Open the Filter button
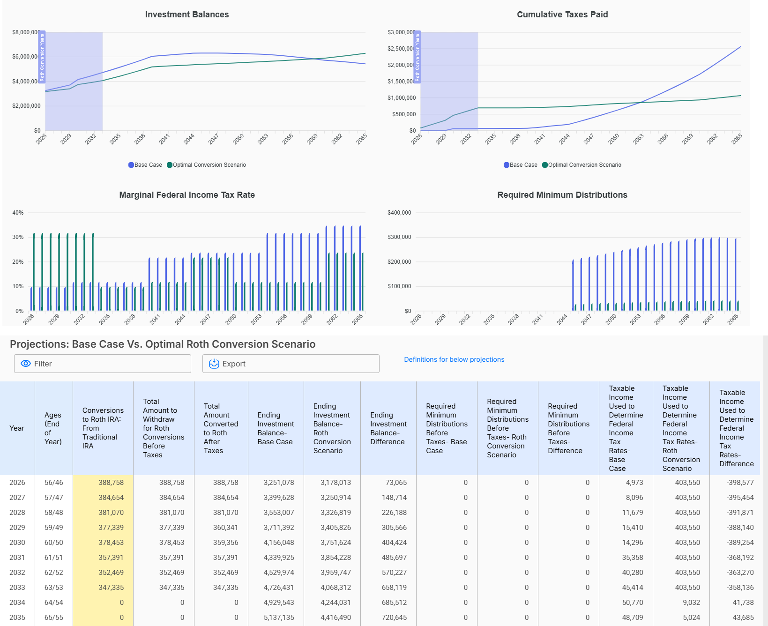The height and width of the screenshot is (626, 768). click(102, 364)
